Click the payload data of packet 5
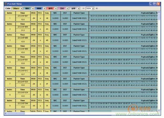This screenshot has width=164, height=118. (123, 62)
